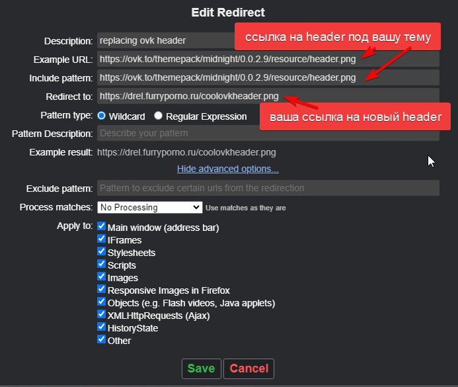Save the redirect
458x387 pixels.
coord(200,368)
